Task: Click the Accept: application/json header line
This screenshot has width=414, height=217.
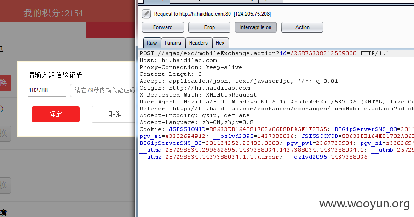Action: pos(239,81)
